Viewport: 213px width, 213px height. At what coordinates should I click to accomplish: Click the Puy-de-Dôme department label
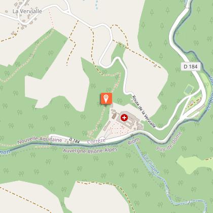(169, 141)
